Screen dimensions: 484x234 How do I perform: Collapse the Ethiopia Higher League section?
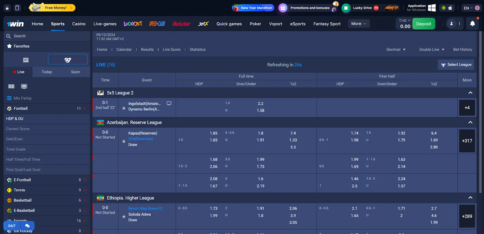click(470, 198)
